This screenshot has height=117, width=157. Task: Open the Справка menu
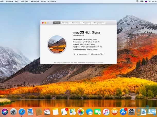tap(52, 1)
